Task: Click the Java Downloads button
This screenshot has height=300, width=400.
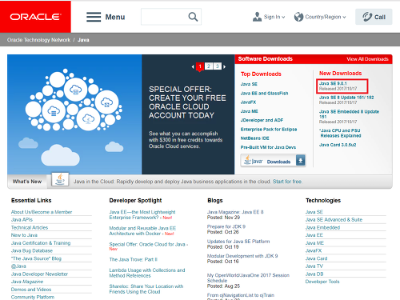Action: pyautogui.click(x=273, y=161)
